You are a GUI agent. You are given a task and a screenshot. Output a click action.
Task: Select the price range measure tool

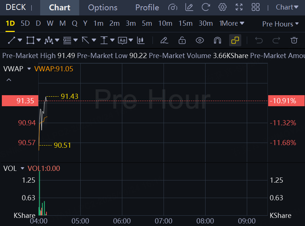coord(104,40)
